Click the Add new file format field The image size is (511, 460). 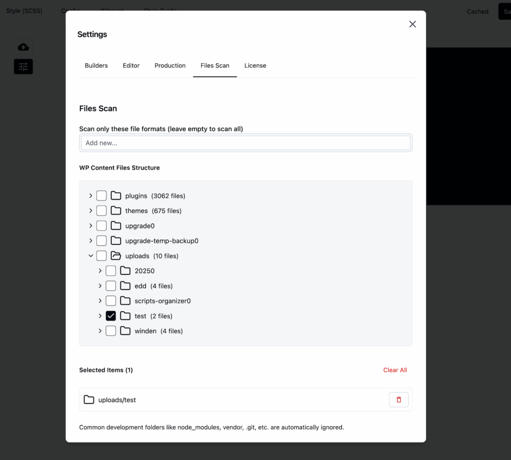click(246, 142)
